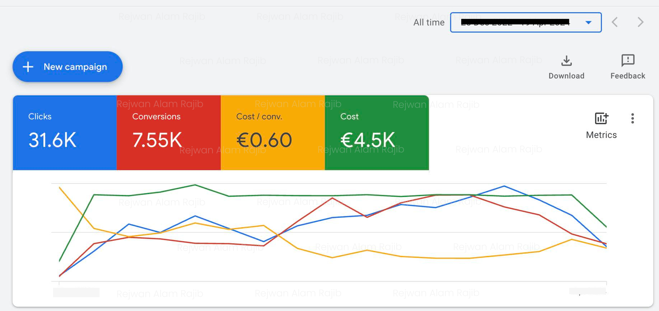Select the red Conversions metric tile
This screenshot has height=311, width=659.
tap(168, 133)
